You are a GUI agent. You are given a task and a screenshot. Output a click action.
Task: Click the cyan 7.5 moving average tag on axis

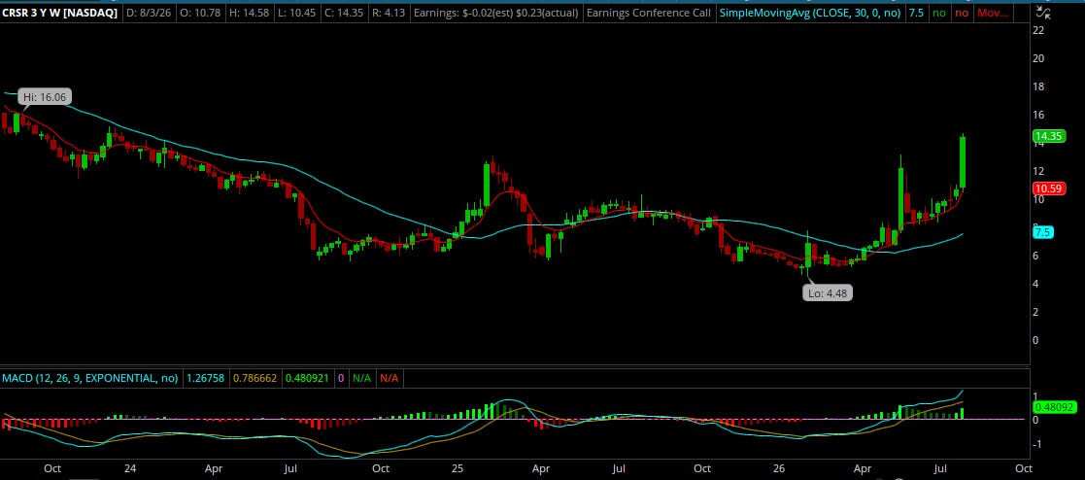click(1043, 233)
